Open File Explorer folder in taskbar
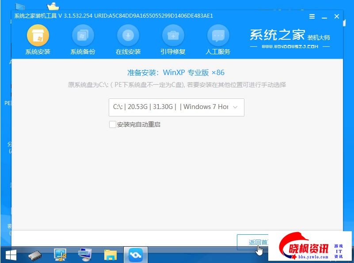This screenshot has height=263, width=354. pos(110,255)
